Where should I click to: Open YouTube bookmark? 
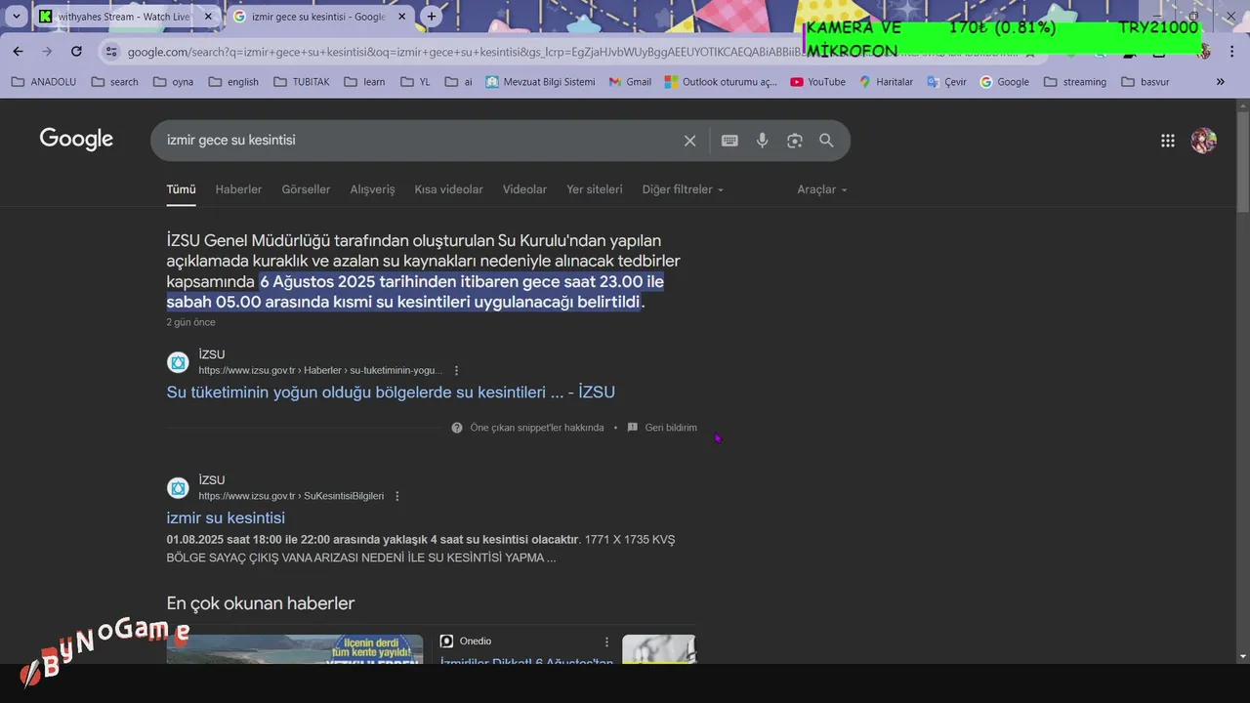click(817, 82)
